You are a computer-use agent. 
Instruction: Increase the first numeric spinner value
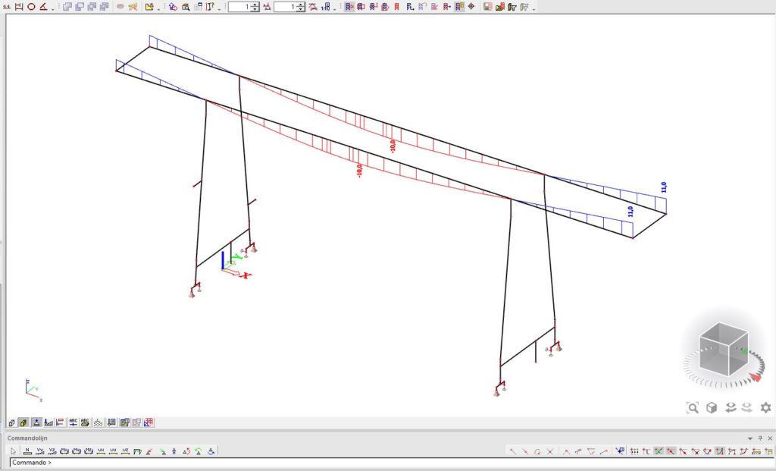coord(255,5)
